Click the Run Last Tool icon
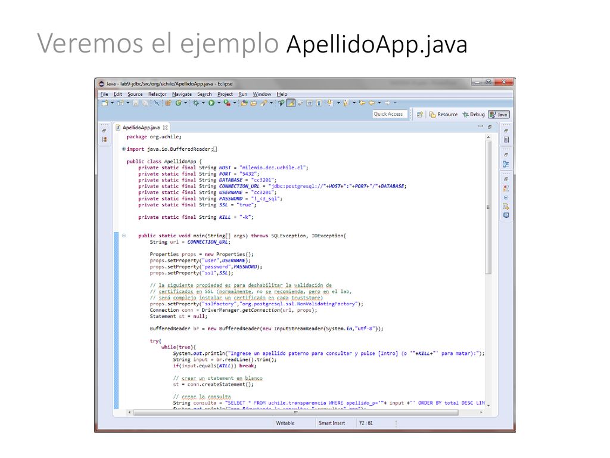Screen dimensions: 610x458 point(227,103)
